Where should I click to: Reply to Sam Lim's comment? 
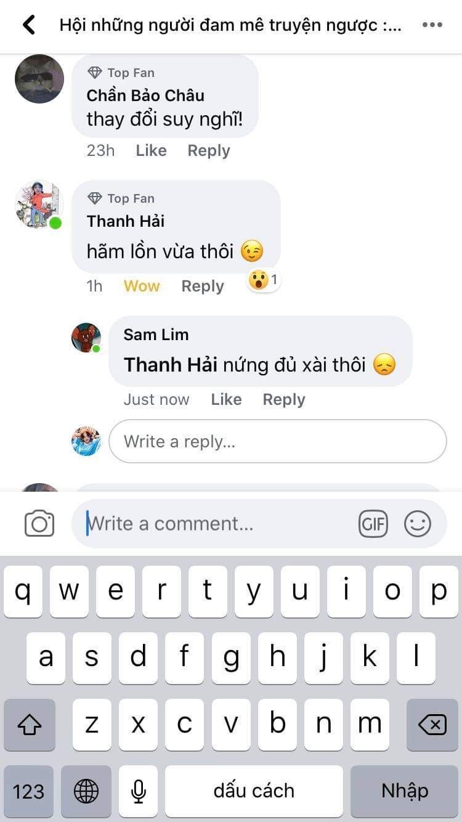coord(284,400)
